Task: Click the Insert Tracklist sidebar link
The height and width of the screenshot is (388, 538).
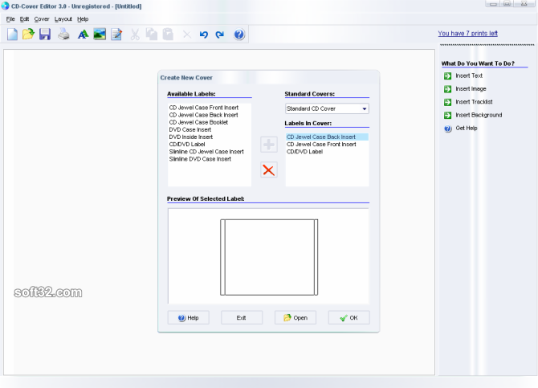Action: tap(474, 102)
